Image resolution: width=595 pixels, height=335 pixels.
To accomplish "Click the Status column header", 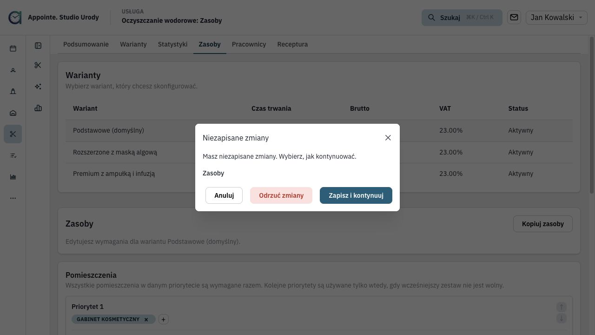I will tap(518, 108).
